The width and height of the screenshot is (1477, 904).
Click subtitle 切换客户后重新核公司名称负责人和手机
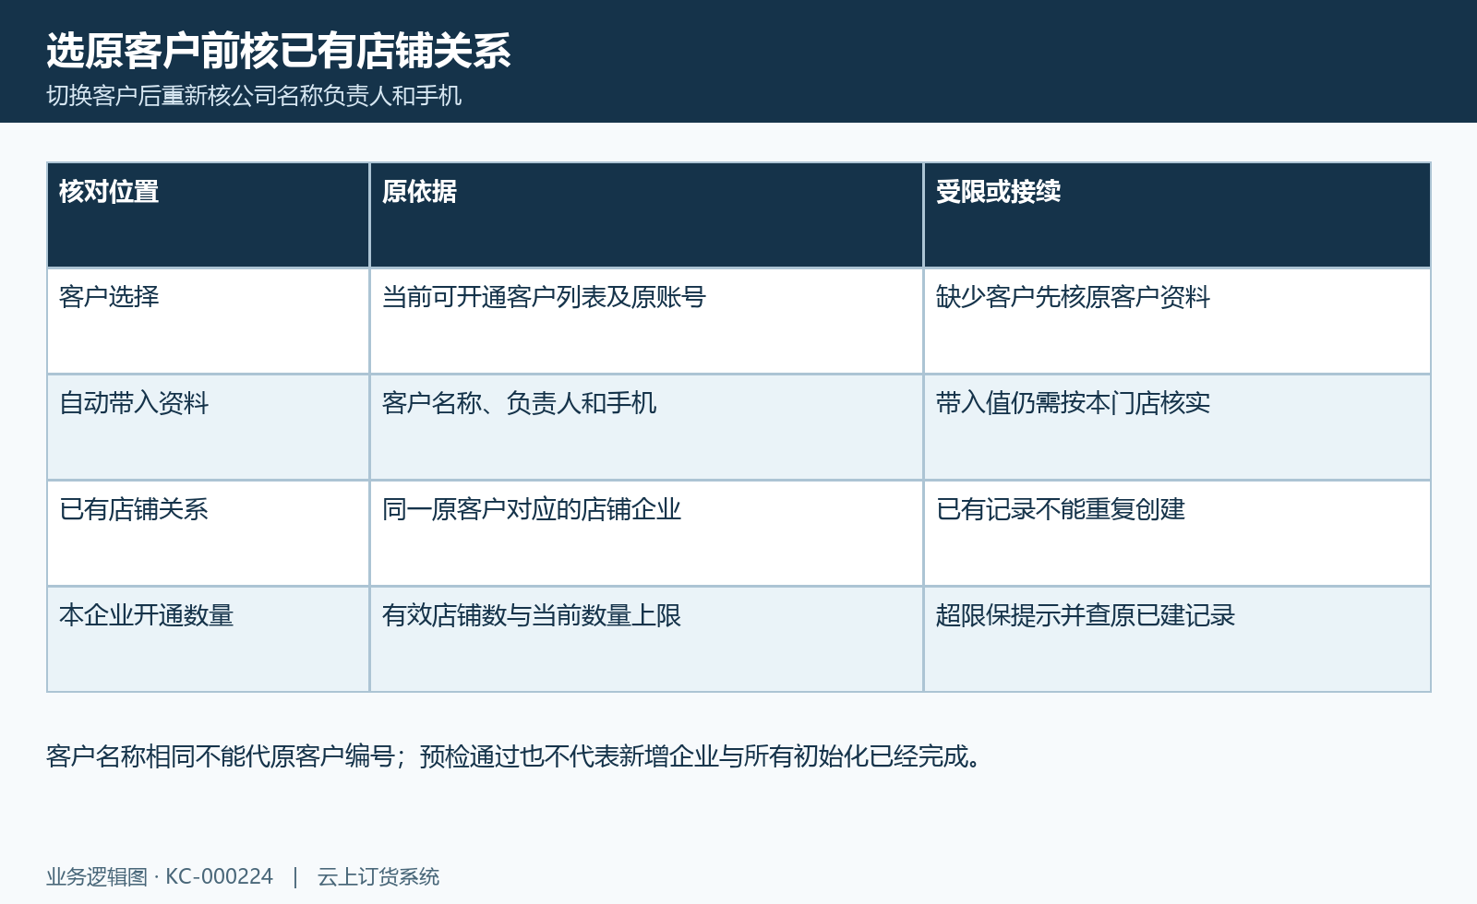254,96
